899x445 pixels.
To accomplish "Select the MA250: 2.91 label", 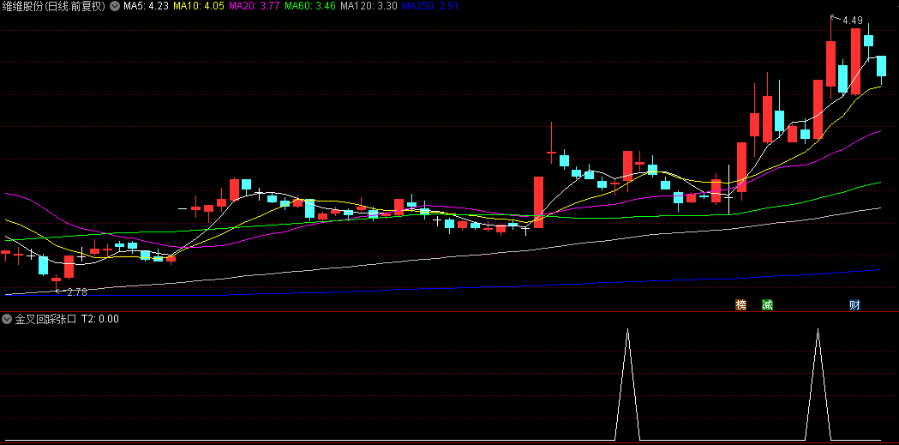I will 429,6.
